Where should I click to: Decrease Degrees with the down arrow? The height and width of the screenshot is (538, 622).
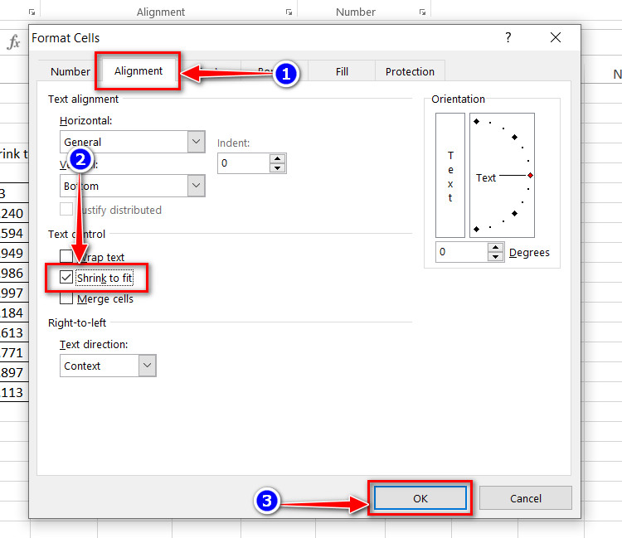495,256
